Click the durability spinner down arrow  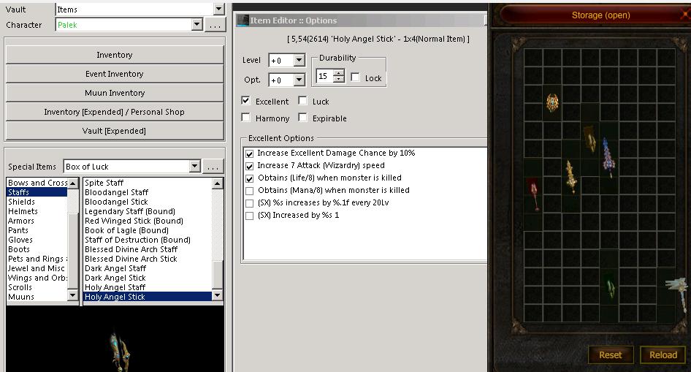[x=338, y=79]
